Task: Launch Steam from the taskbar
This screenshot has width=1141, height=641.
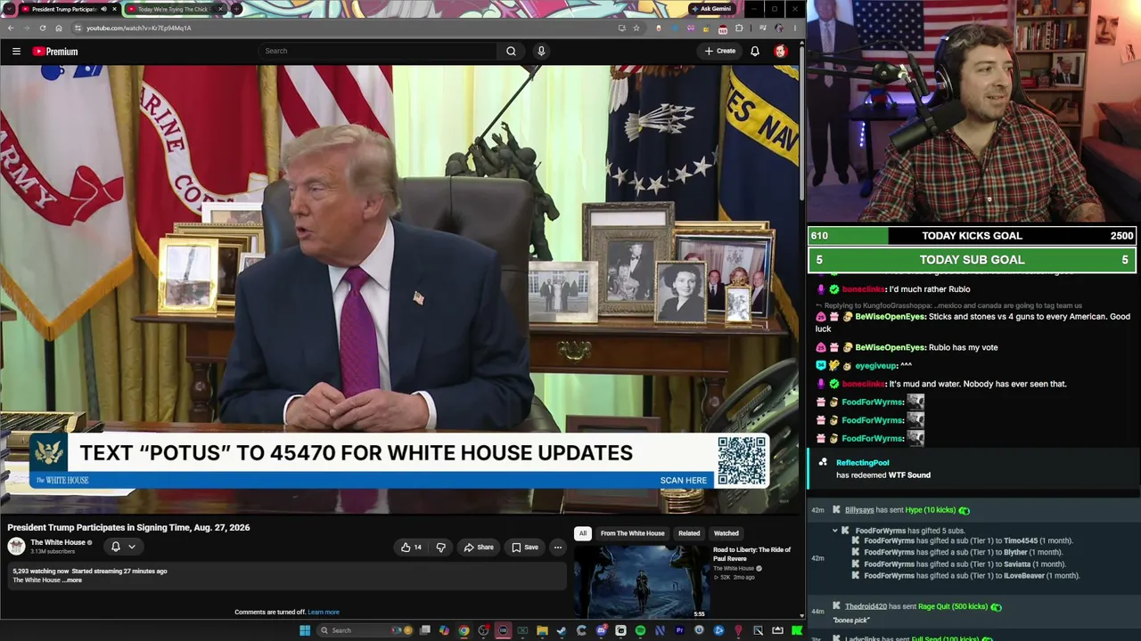Action: (x=562, y=630)
